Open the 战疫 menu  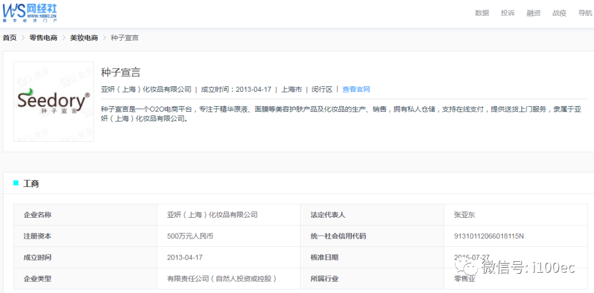(x=559, y=13)
